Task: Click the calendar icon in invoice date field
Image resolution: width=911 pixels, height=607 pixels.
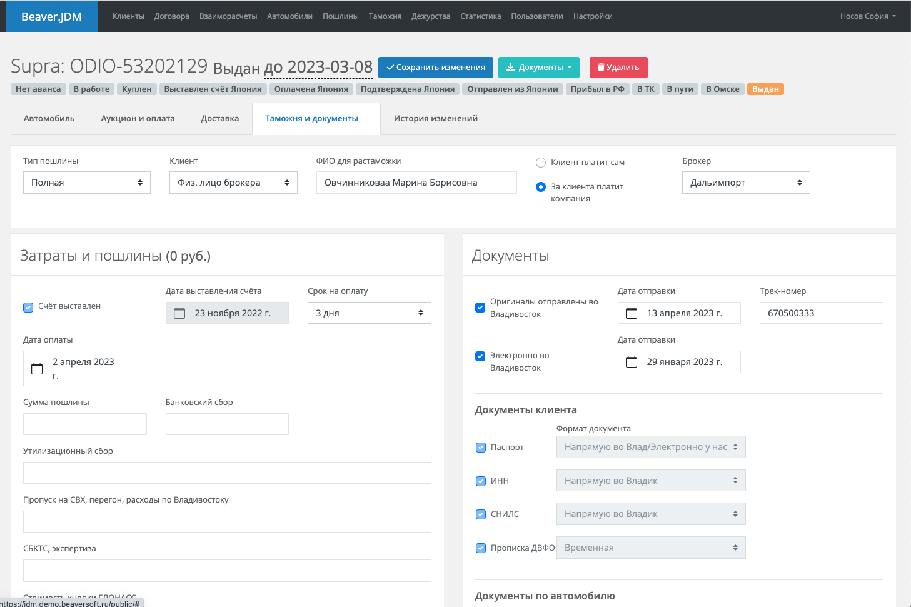Action: coord(179,313)
